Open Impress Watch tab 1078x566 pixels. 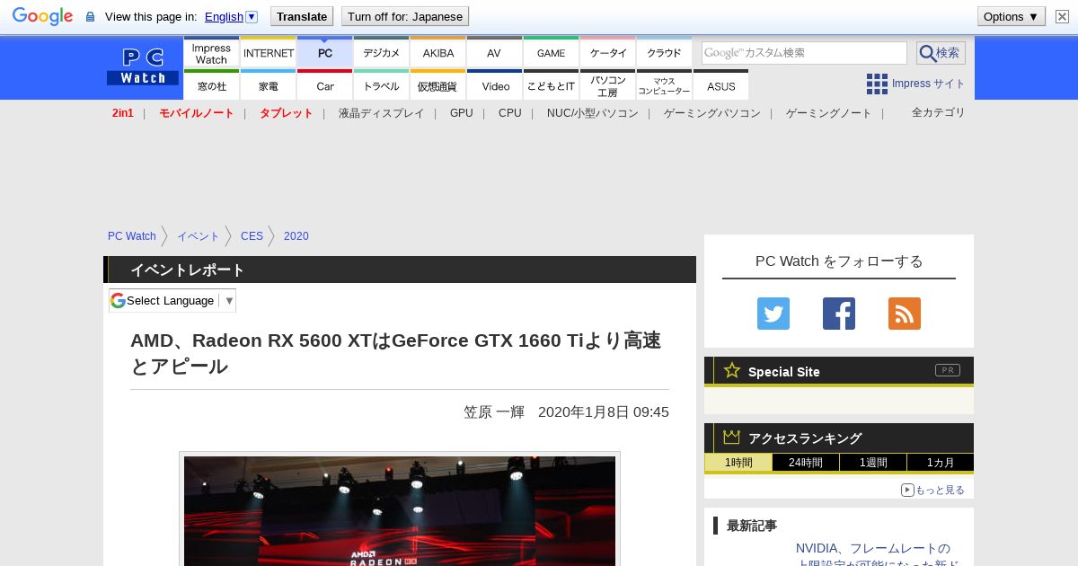click(211, 53)
